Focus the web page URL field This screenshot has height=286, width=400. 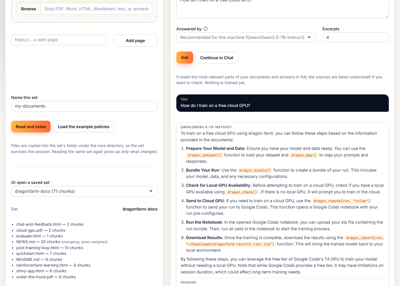coord(59,40)
